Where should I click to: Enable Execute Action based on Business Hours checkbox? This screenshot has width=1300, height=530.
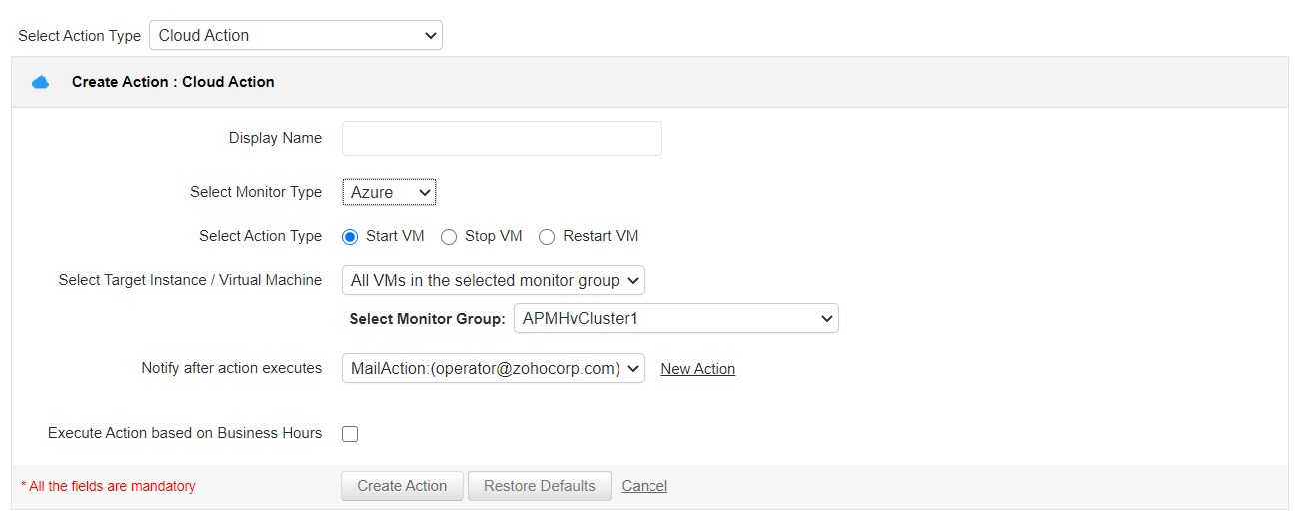(x=350, y=434)
